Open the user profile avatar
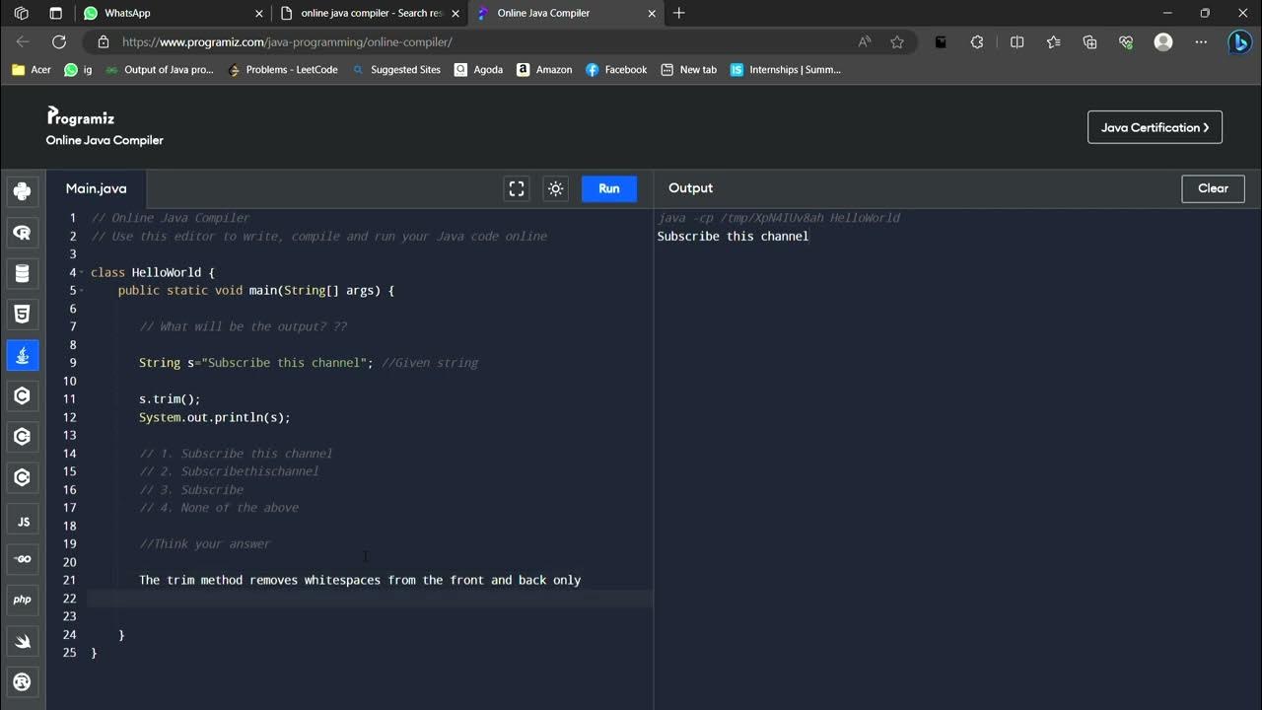The image size is (1262, 710). point(1163,42)
